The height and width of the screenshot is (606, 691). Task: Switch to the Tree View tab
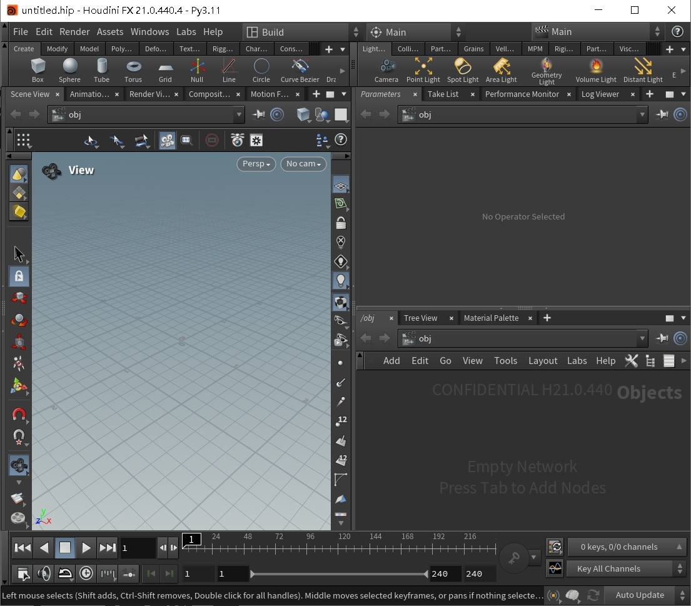420,318
